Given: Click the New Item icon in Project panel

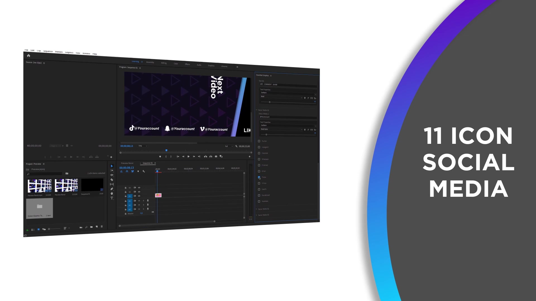Looking at the screenshot, I should pos(97,227).
